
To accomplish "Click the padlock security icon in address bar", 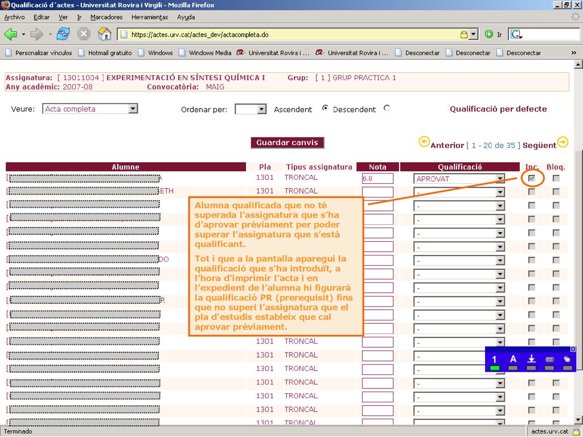I will coord(463,35).
